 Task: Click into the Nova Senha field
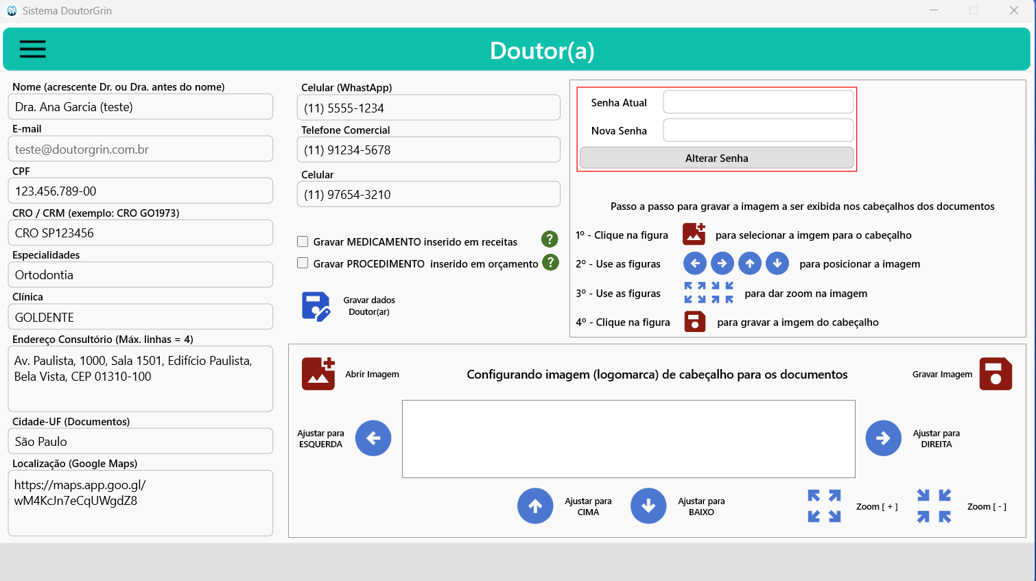[x=757, y=130]
